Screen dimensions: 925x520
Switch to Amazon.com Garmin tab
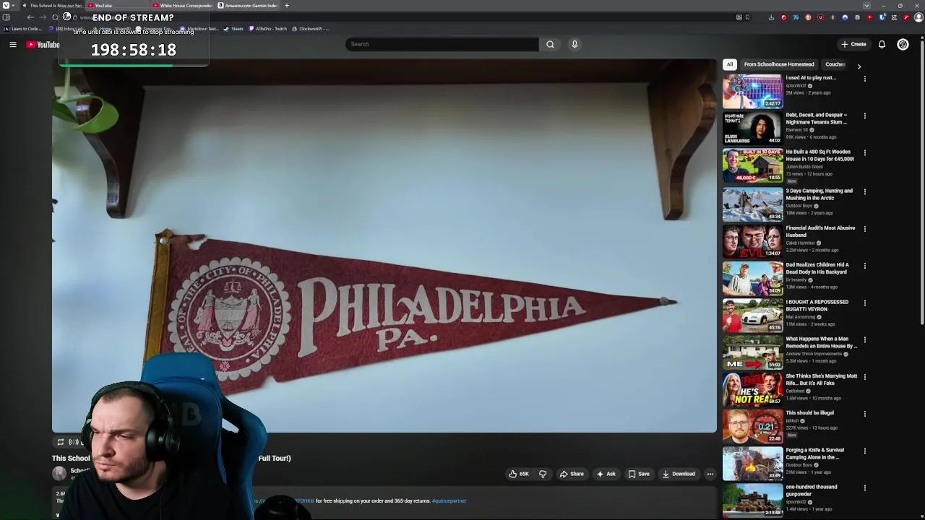(248, 6)
